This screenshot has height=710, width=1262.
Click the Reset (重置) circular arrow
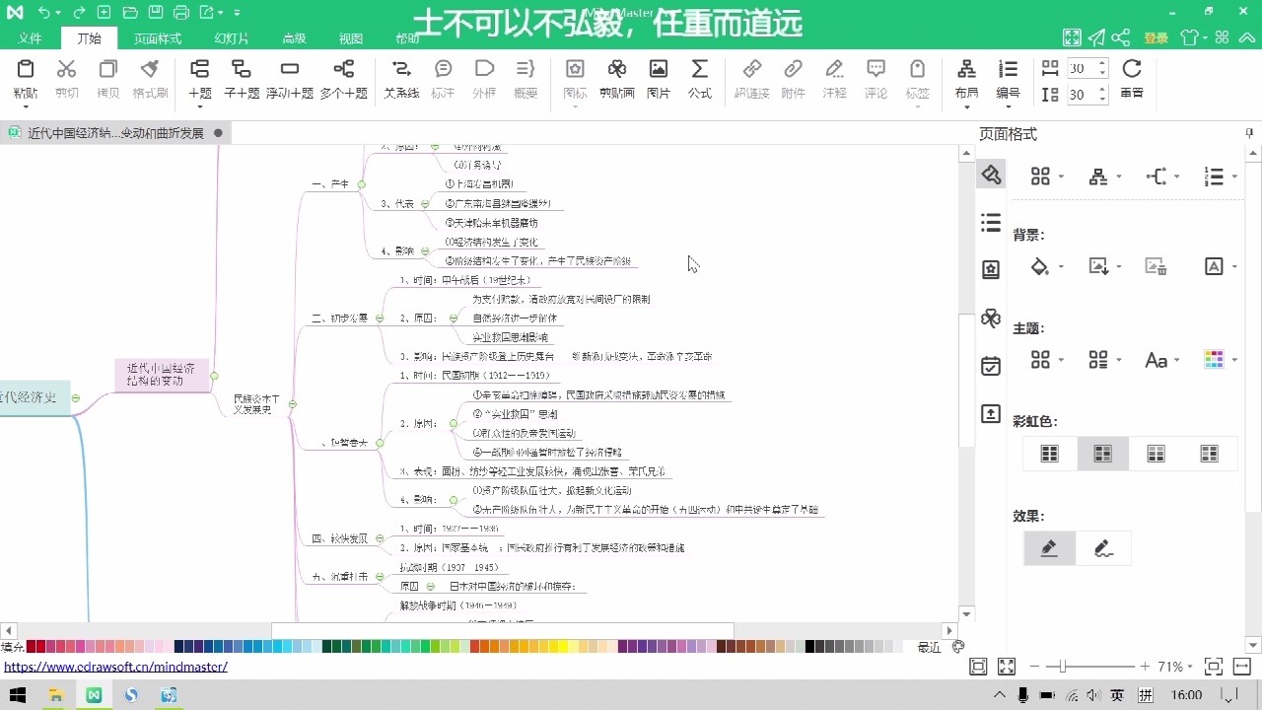(x=1132, y=69)
